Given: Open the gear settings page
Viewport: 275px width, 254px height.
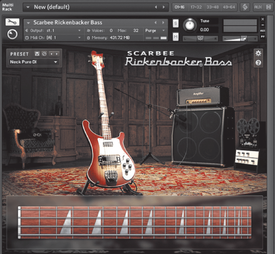Looking at the screenshot, I should pyautogui.click(x=258, y=53).
